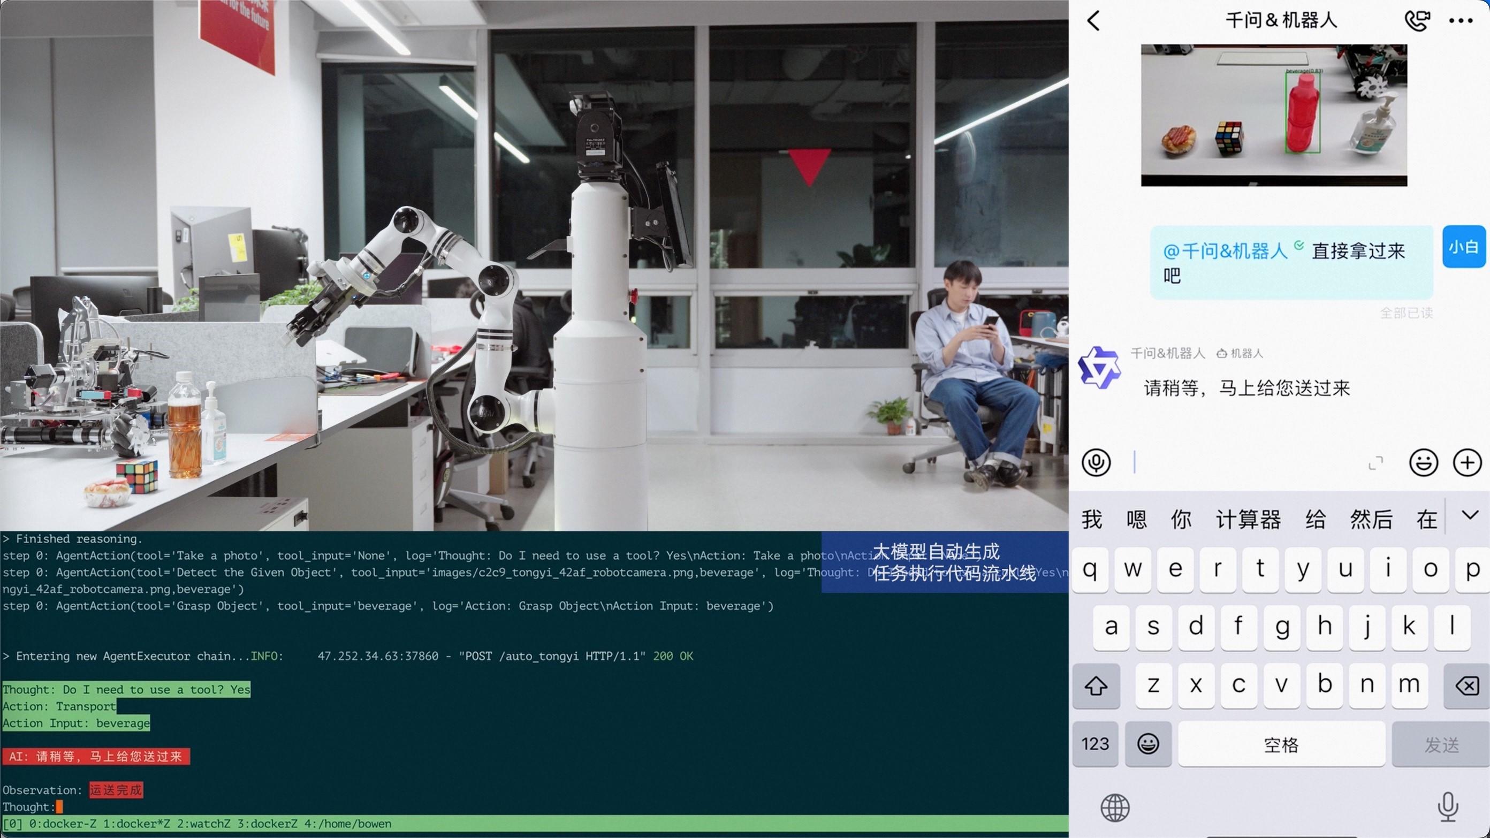Tap the e key on keyboard
This screenshot has height=838, width=1490.
click(1175, 570)
